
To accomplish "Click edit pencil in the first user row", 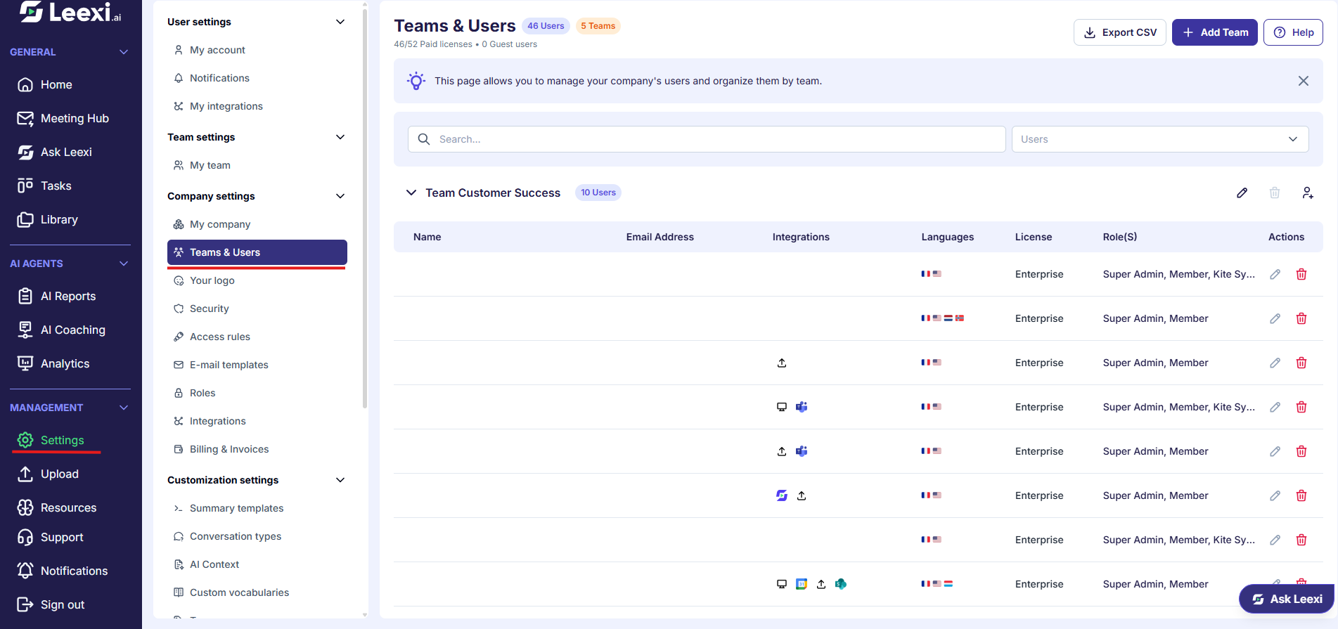I will click(x=1275, y=274).
